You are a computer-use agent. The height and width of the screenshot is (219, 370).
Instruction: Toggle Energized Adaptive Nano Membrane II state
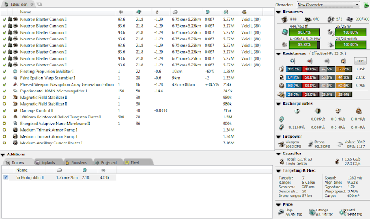[x=4, y=124]
